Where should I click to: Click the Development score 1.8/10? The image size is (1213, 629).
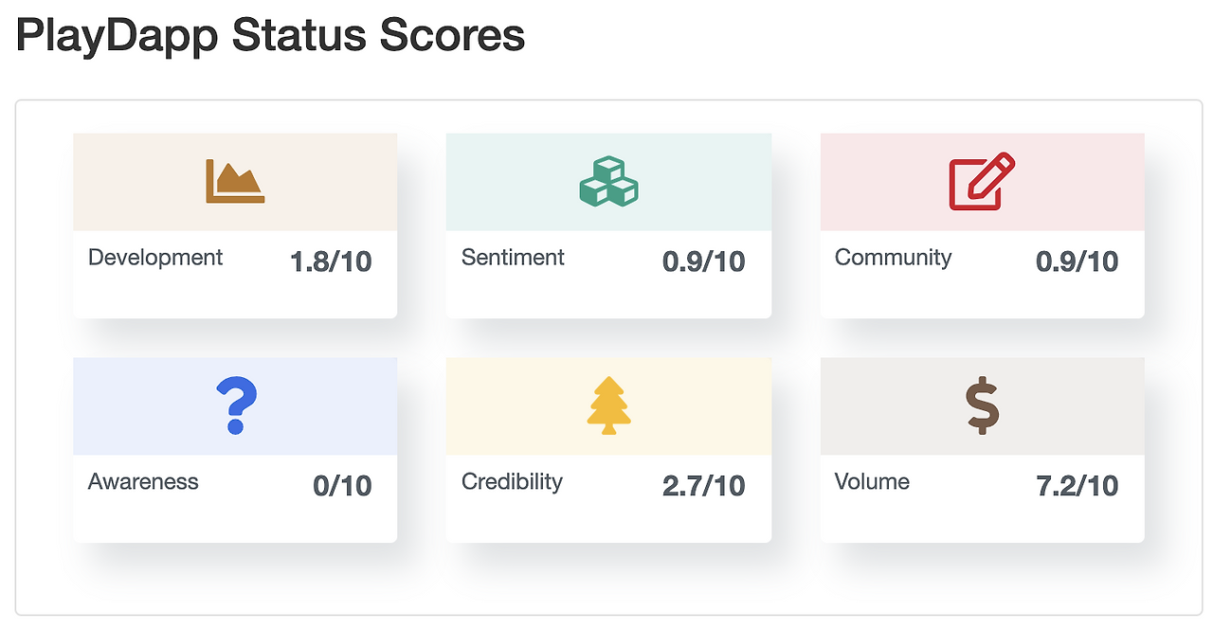click(x=331, y=262)
